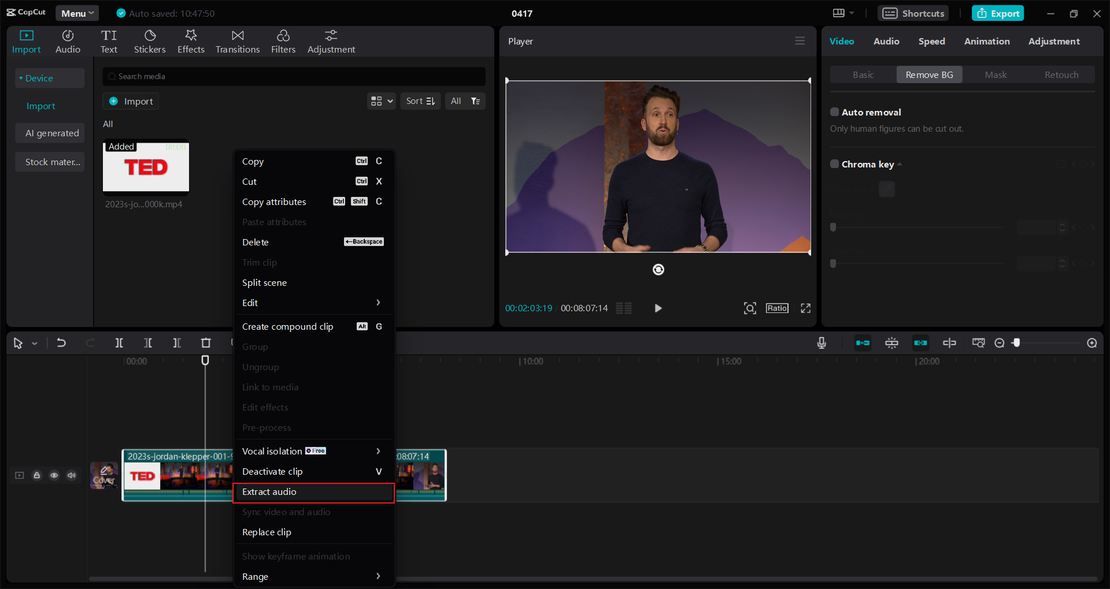Record a voiceover with the microphone icon
This screenshot has width=1110, height=589.
click(822, 342)
